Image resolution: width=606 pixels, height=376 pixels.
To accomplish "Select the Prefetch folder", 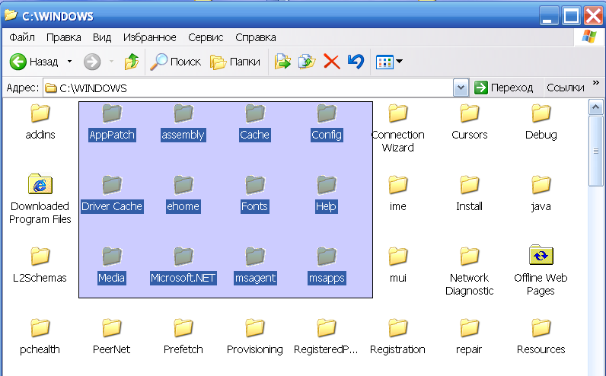I will pos(183,337).
